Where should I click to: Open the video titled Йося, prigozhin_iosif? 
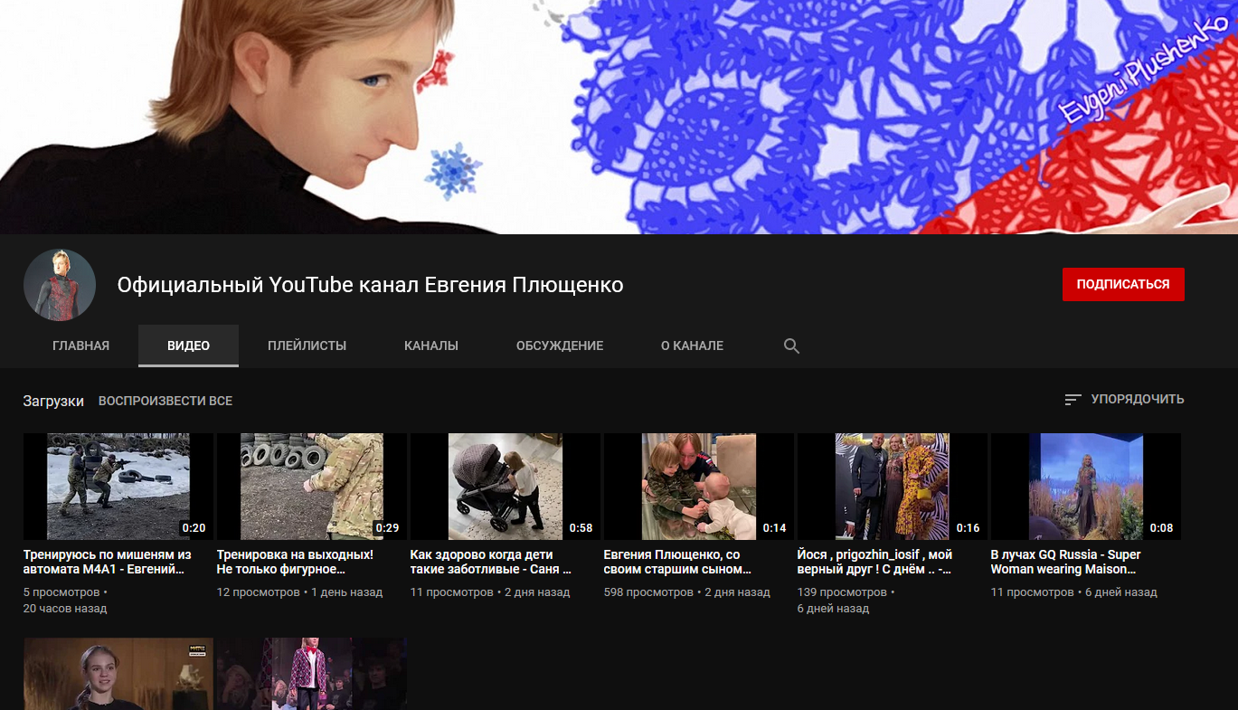point(874,562)
